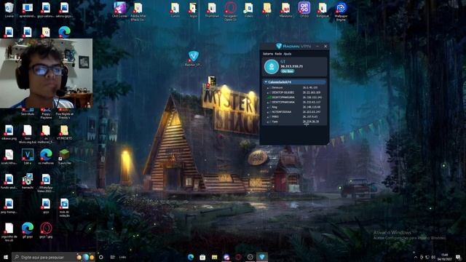Open the Wallpaper Engine shortcut
466x262 pixels.
pyautogui.click(x=341, y=12)
